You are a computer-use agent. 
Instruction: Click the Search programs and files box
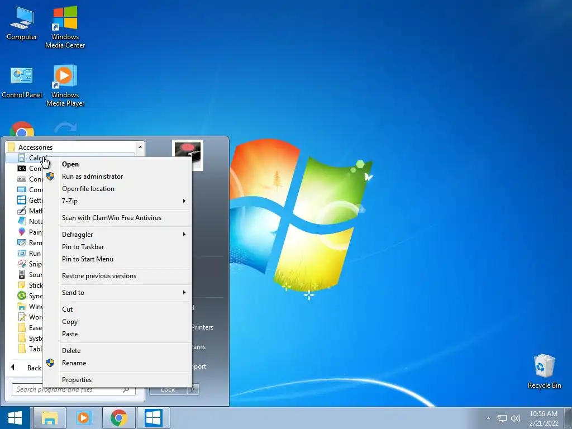(x=73, y=389)
